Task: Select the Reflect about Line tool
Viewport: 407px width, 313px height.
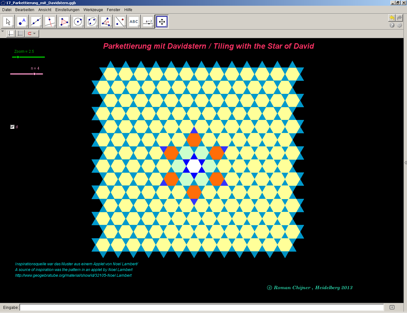Action: [120, 22]
